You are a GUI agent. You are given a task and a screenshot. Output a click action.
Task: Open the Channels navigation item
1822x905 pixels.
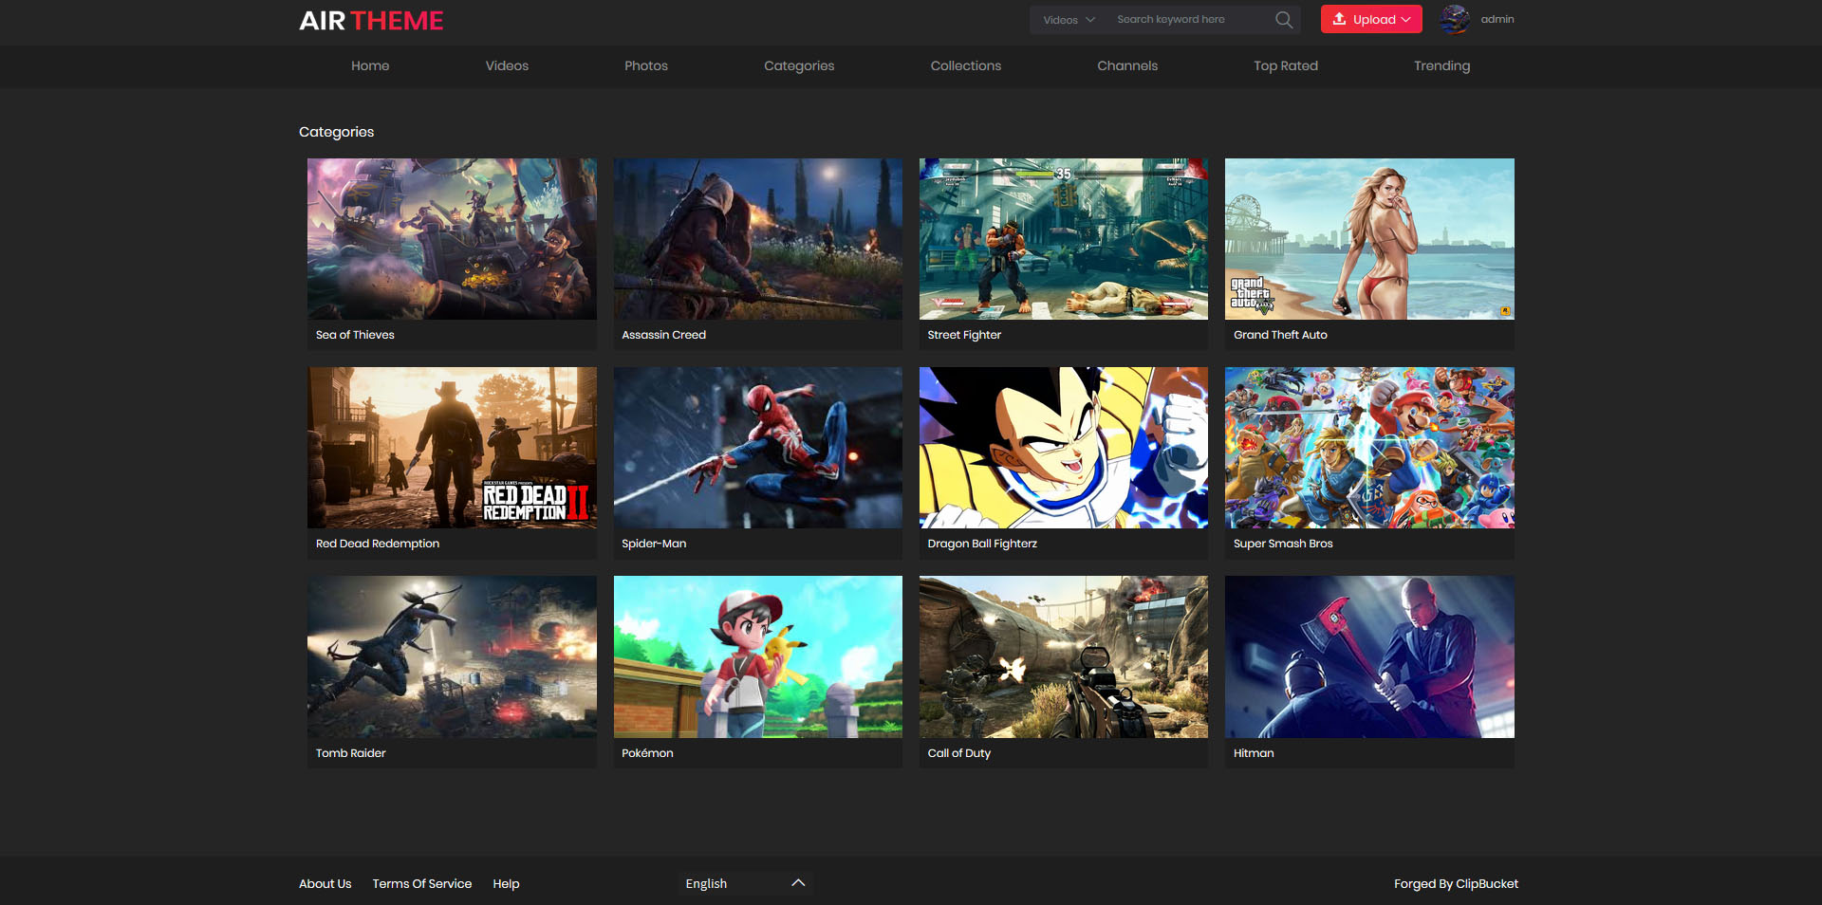click(x=1127, y=65)
